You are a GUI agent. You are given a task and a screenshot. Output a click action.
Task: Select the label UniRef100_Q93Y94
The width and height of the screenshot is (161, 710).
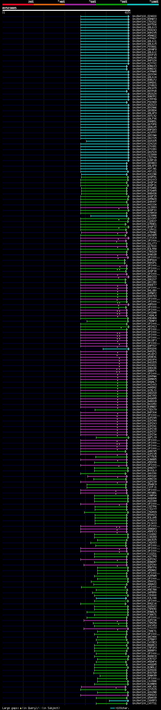click(x=144, y=74)
